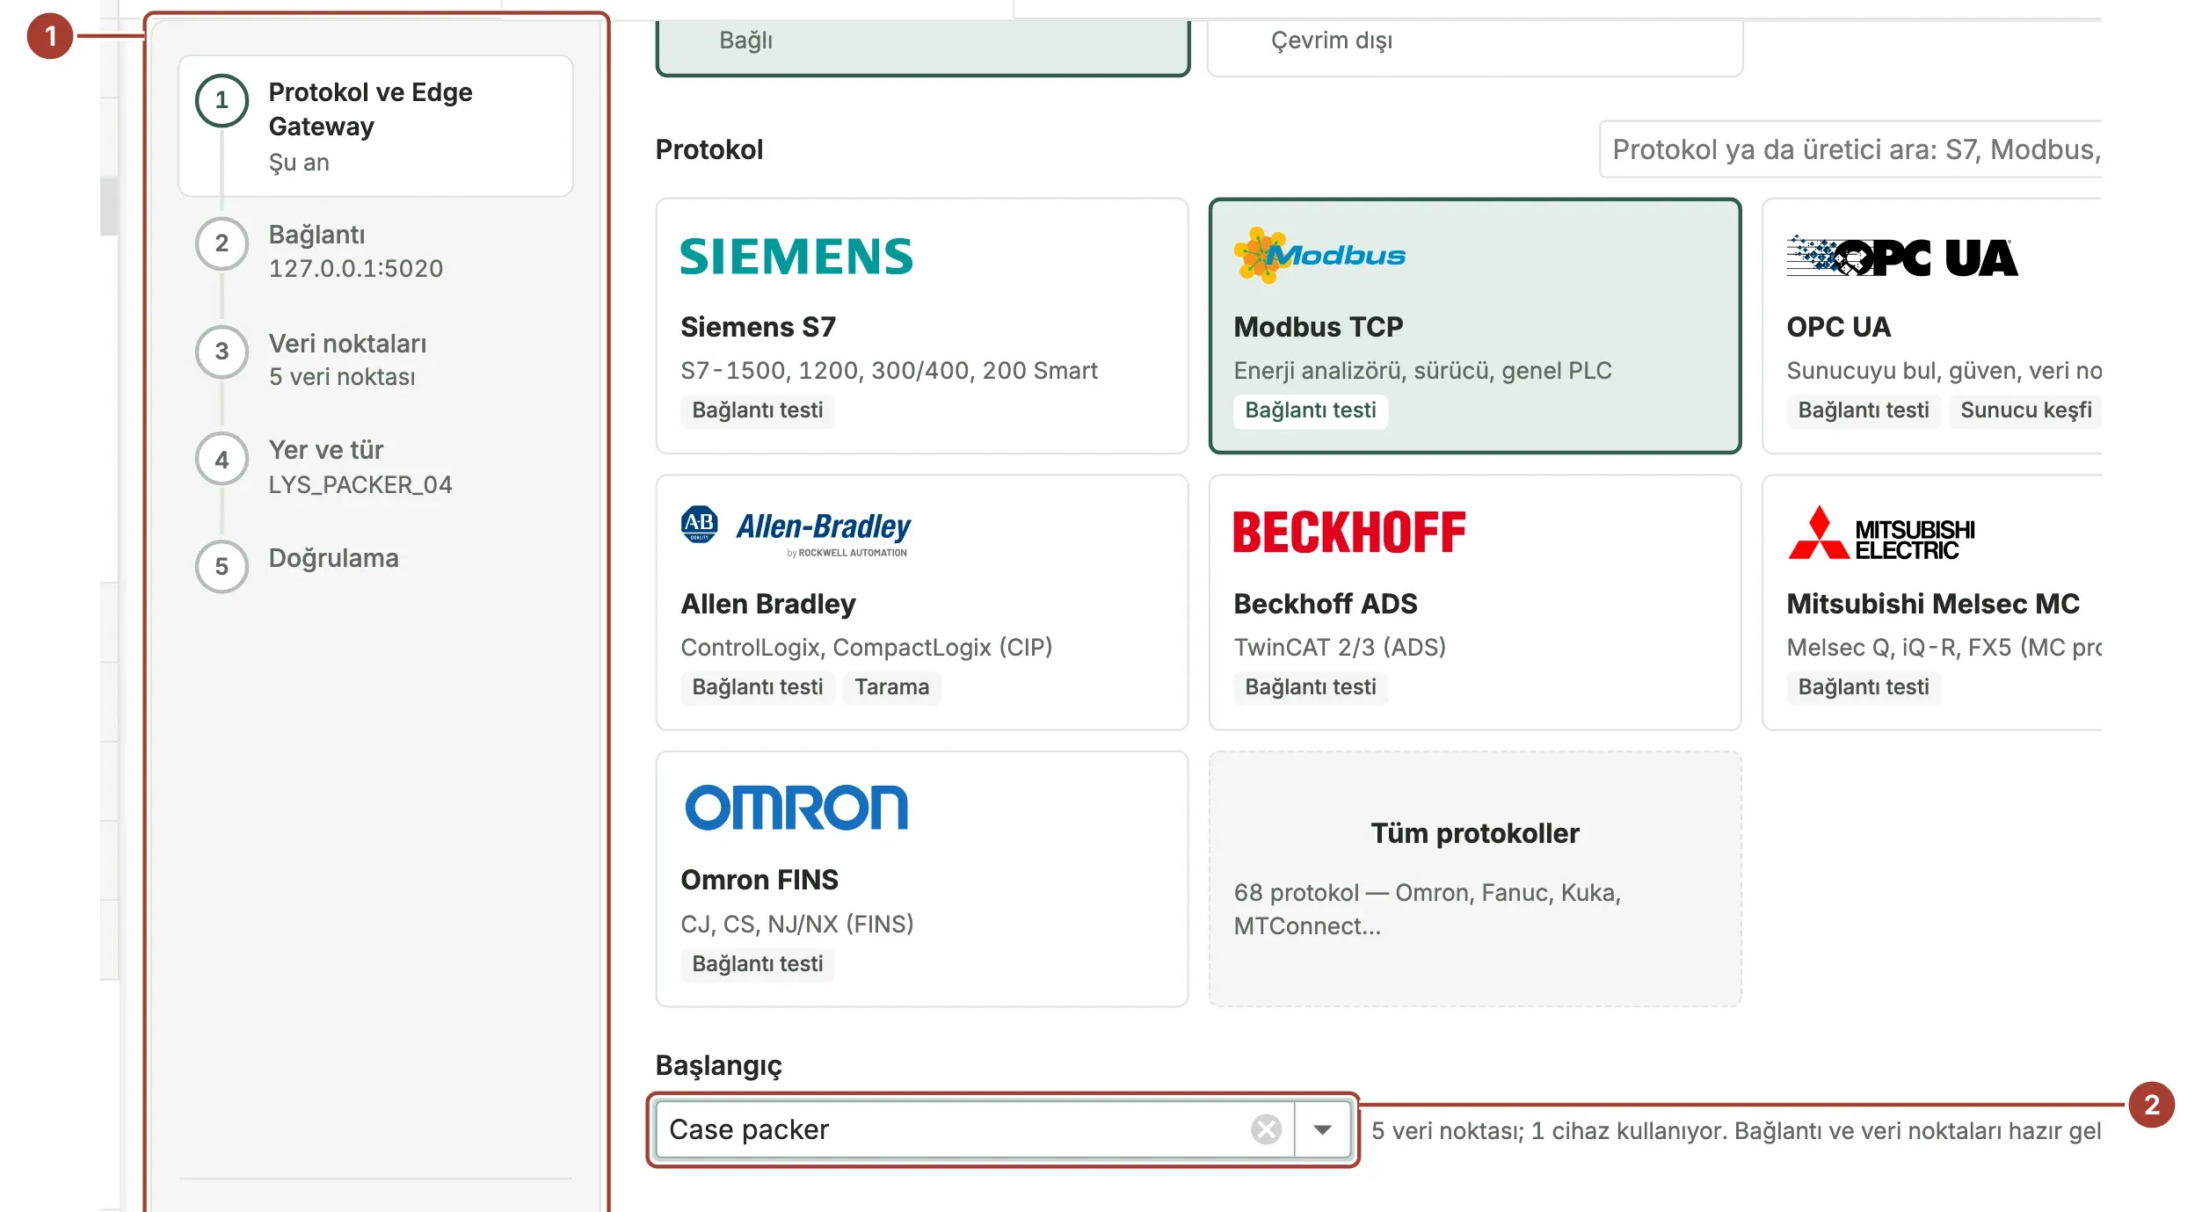Open the Tüm protokoller card
The image size is (2202, 1212).
pyautogui.click(x=1475, y=879)
